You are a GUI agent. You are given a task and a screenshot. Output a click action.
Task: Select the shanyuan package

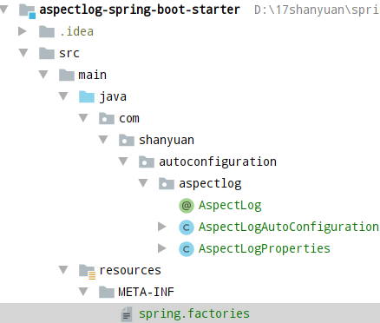tap(167, 141)
